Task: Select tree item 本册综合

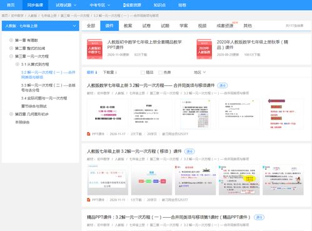Action: coord(22,122)
